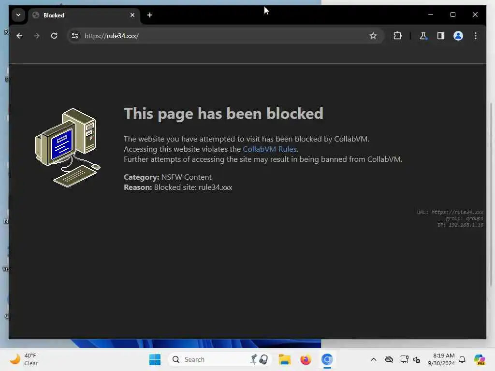Open the Chrome profile avatar
495x371 pixels.
(x=458, y=36)
